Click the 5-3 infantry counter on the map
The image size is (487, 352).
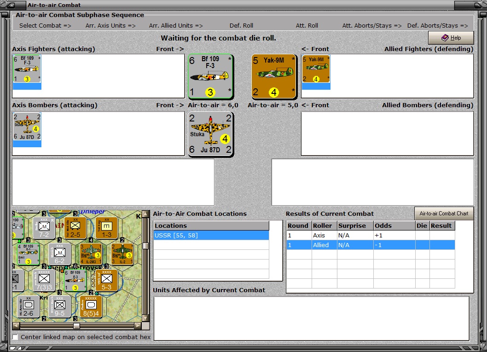106,280
